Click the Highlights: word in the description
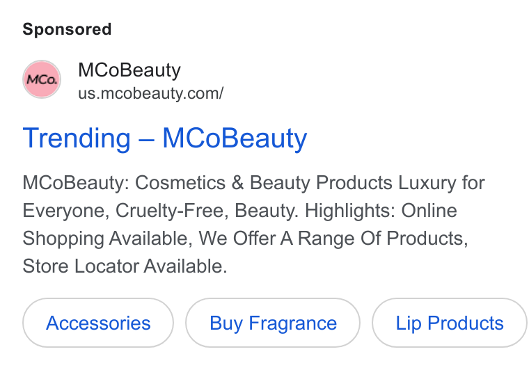 [x=350, y=211]
